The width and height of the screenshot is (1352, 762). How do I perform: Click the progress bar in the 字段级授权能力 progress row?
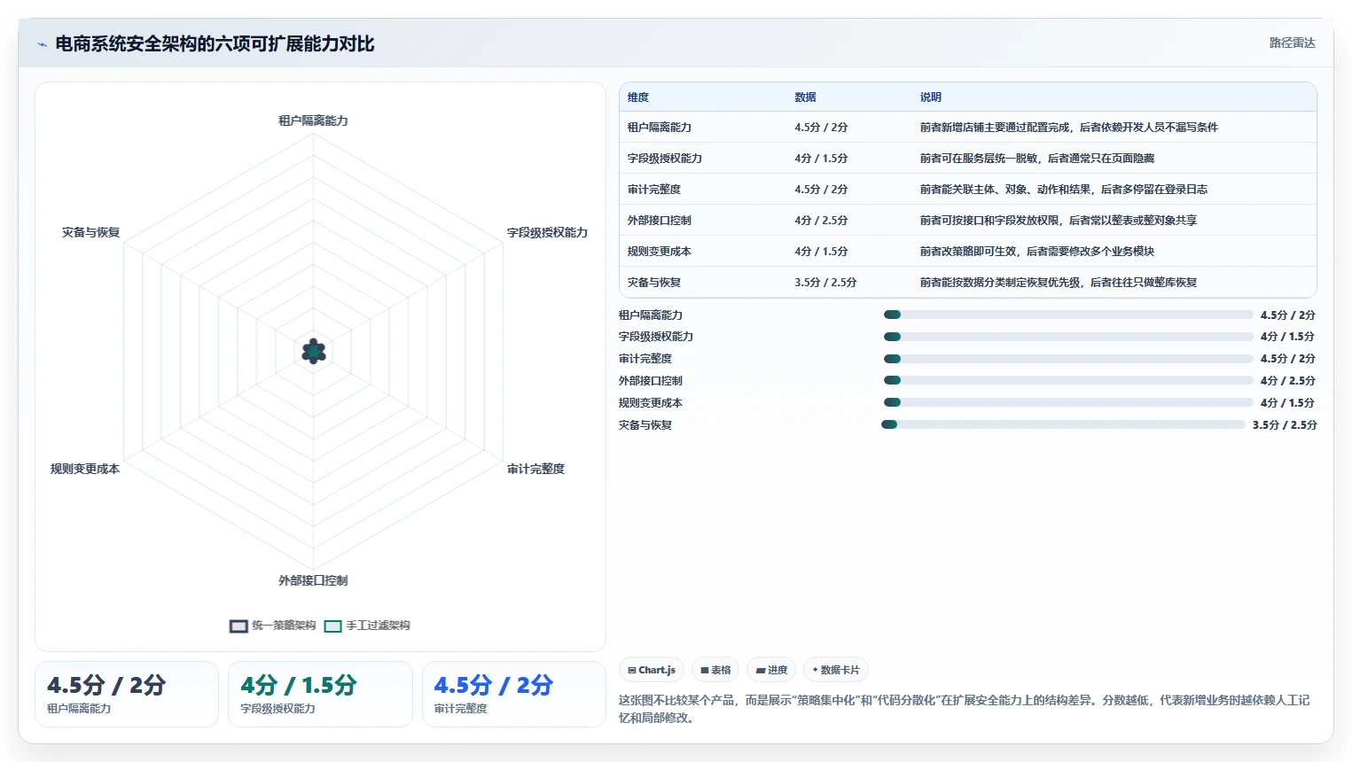1068,337
